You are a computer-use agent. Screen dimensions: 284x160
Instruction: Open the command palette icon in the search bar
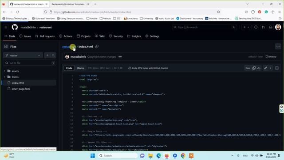coord(234,27)
